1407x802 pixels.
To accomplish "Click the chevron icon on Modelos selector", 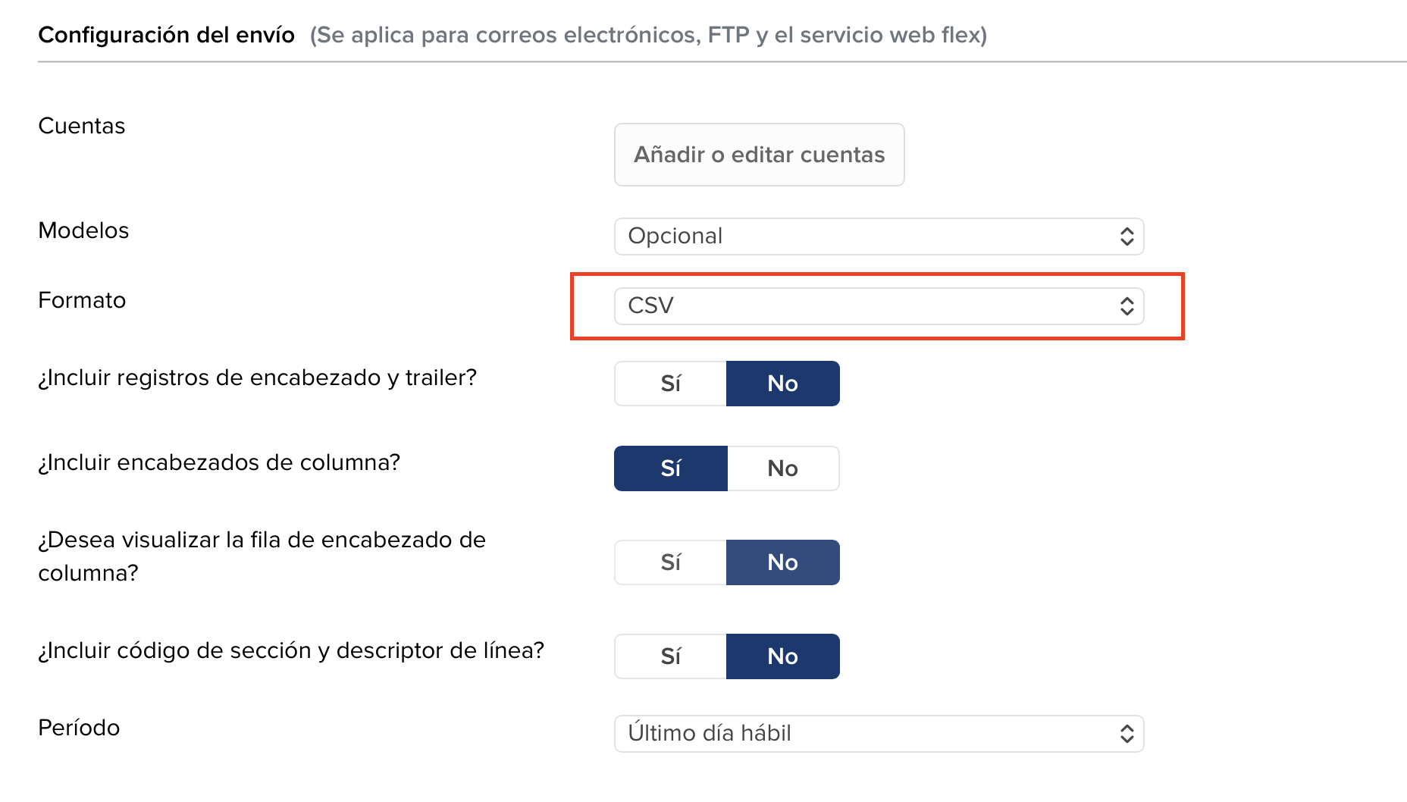I will tap(1126, 236).
